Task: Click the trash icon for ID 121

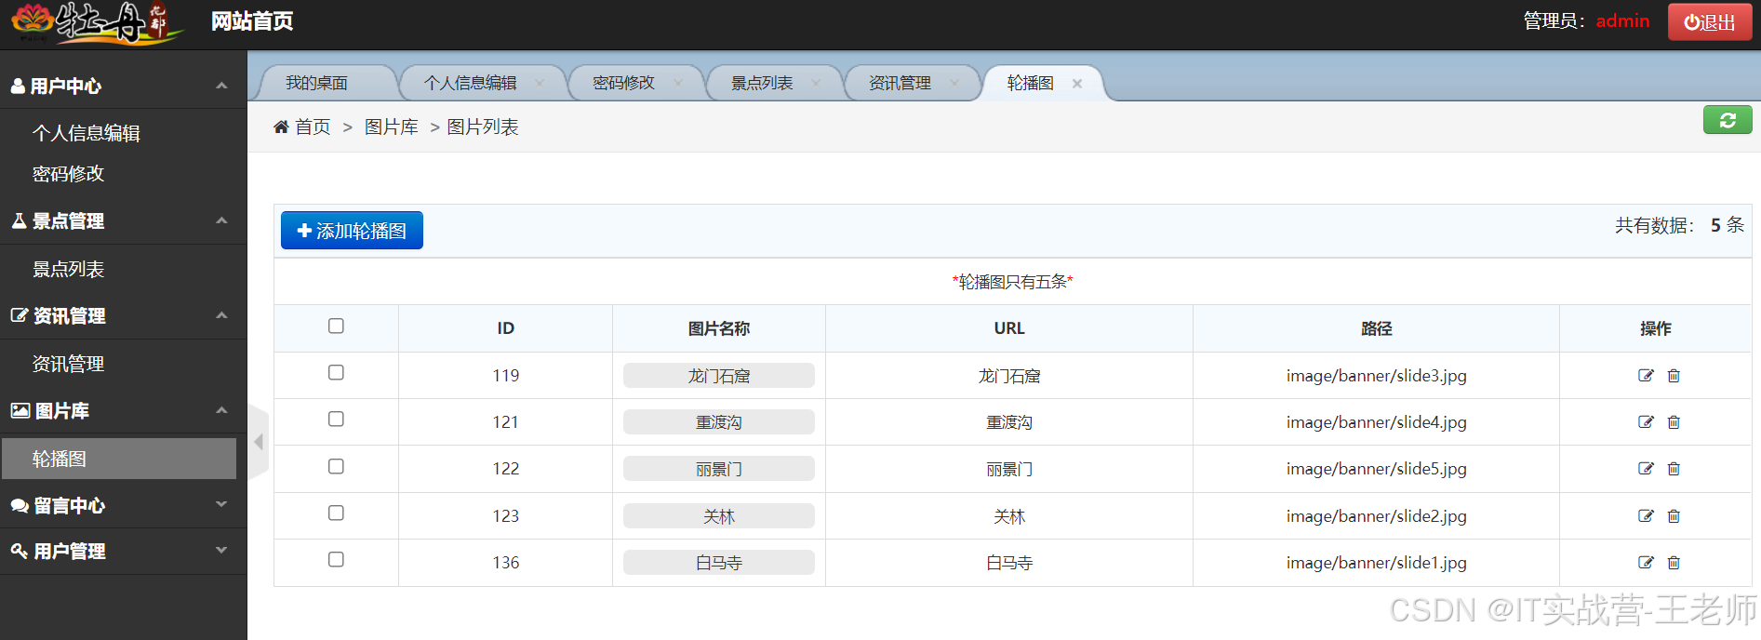Action: (x=1674, y=422)
